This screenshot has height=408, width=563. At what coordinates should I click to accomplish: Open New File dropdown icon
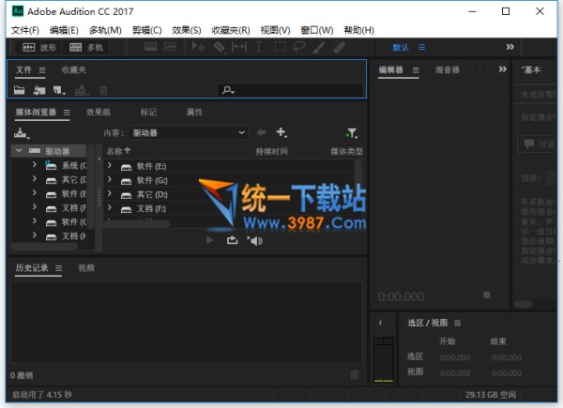59,90
